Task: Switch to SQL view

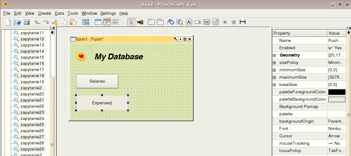Action: coord(115,22)
